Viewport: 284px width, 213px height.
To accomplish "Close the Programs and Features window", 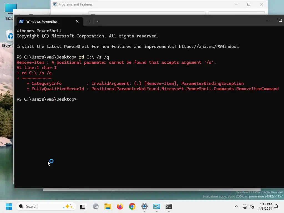I will click(x=261, y=4).
